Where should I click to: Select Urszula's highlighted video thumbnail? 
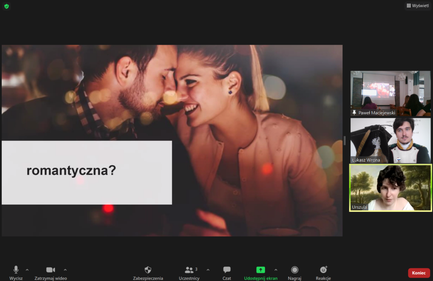(x=390, y=188)
